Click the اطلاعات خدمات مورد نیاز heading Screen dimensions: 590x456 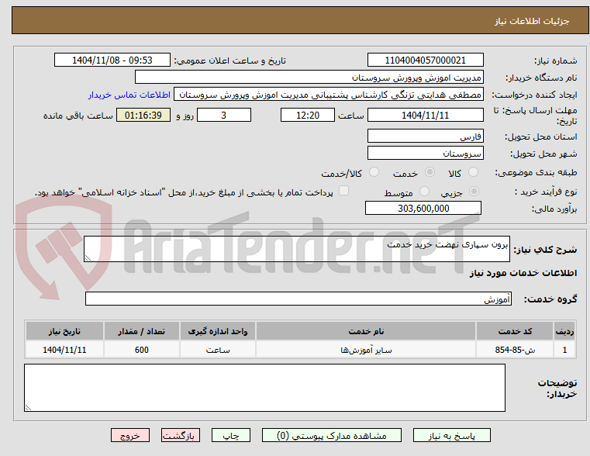523,273
